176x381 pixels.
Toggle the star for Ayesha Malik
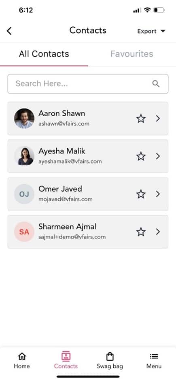(x=141, y=156)
